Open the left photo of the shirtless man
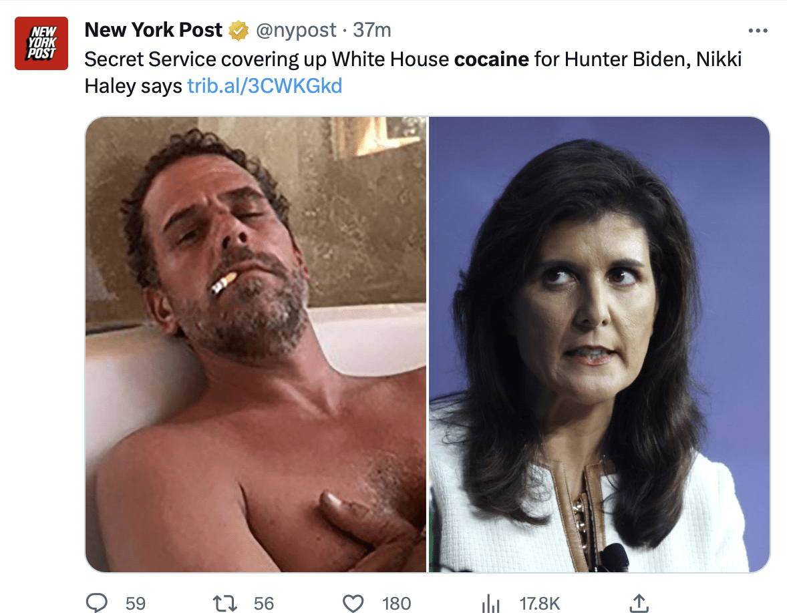 tap(256, 344)
